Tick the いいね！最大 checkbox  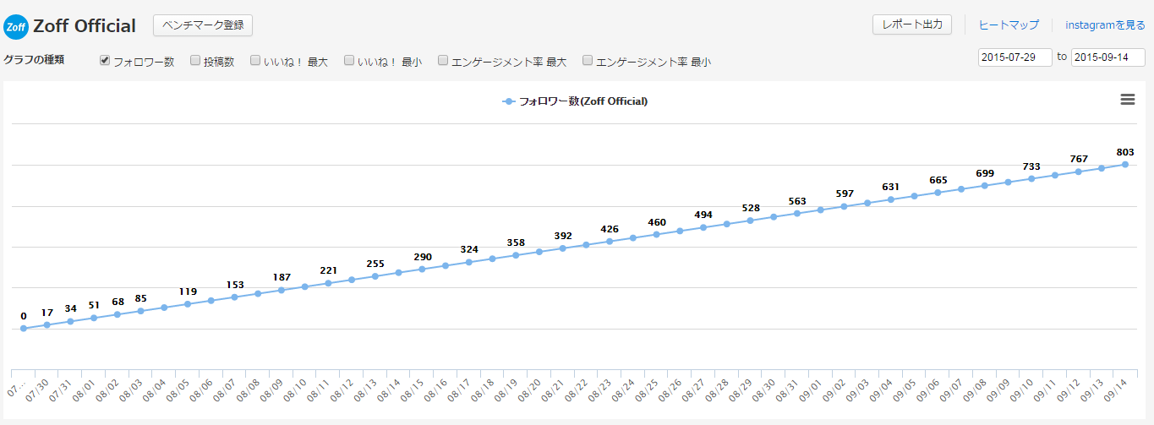[255, 61]
